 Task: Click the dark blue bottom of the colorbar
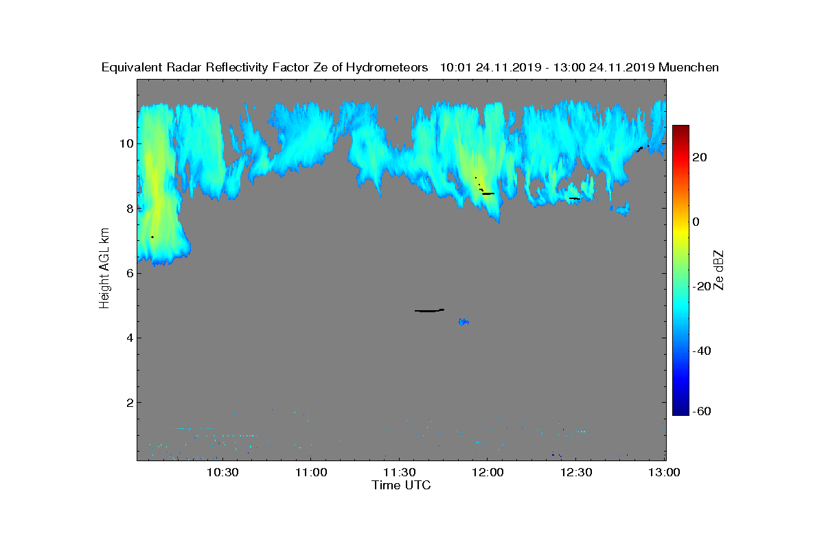point(680,412)
